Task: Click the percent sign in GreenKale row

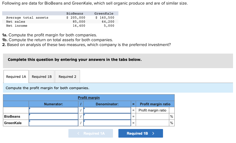Action: [172, 123]
